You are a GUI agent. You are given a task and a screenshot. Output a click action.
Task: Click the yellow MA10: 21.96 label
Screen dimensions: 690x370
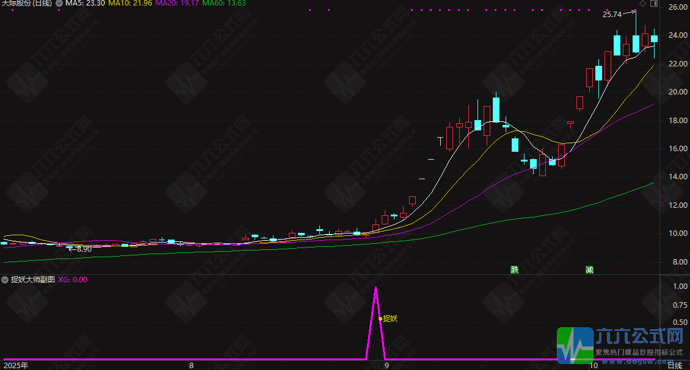(x=130, y=4)
